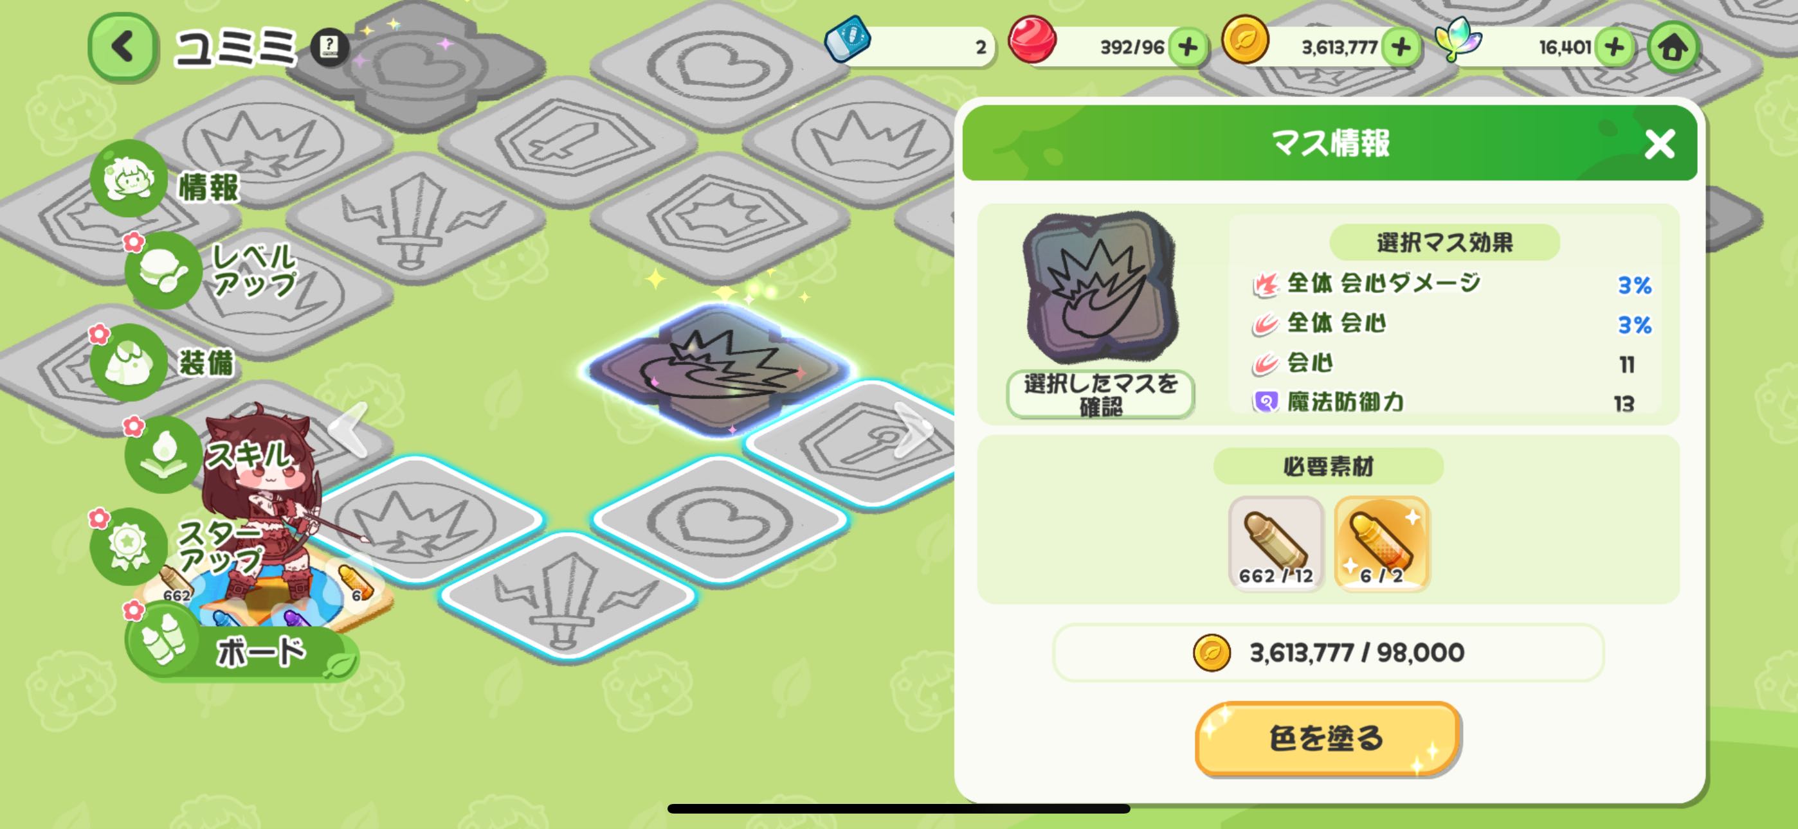The width and height of the screenshot is (1798, 829).
Task: Tap the green back arrow button
Action: (122, 47)
